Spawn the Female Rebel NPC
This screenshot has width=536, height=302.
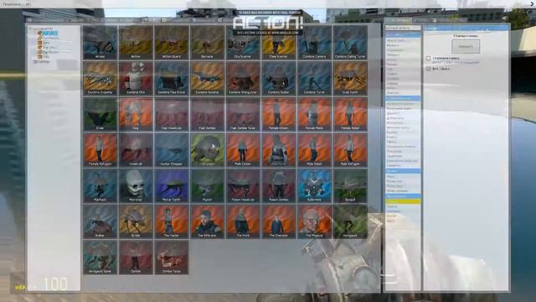350,114
